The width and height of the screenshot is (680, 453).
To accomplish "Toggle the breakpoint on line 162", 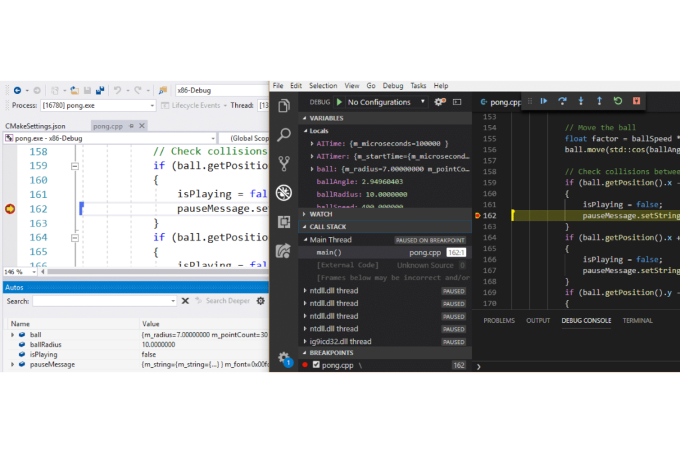I will (478, 215).
